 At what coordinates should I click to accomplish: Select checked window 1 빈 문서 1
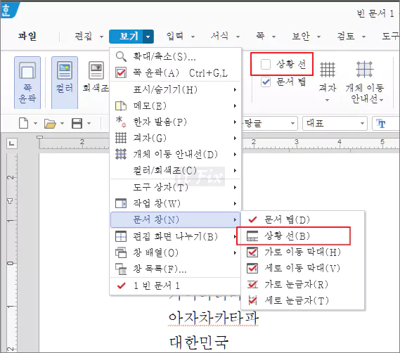point(175,285)
